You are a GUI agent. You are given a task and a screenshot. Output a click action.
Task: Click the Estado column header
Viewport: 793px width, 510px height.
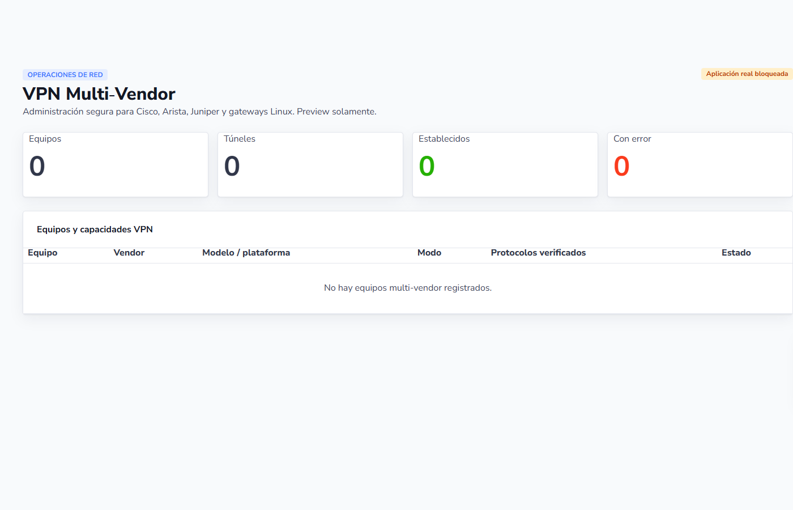coord(736,253)
